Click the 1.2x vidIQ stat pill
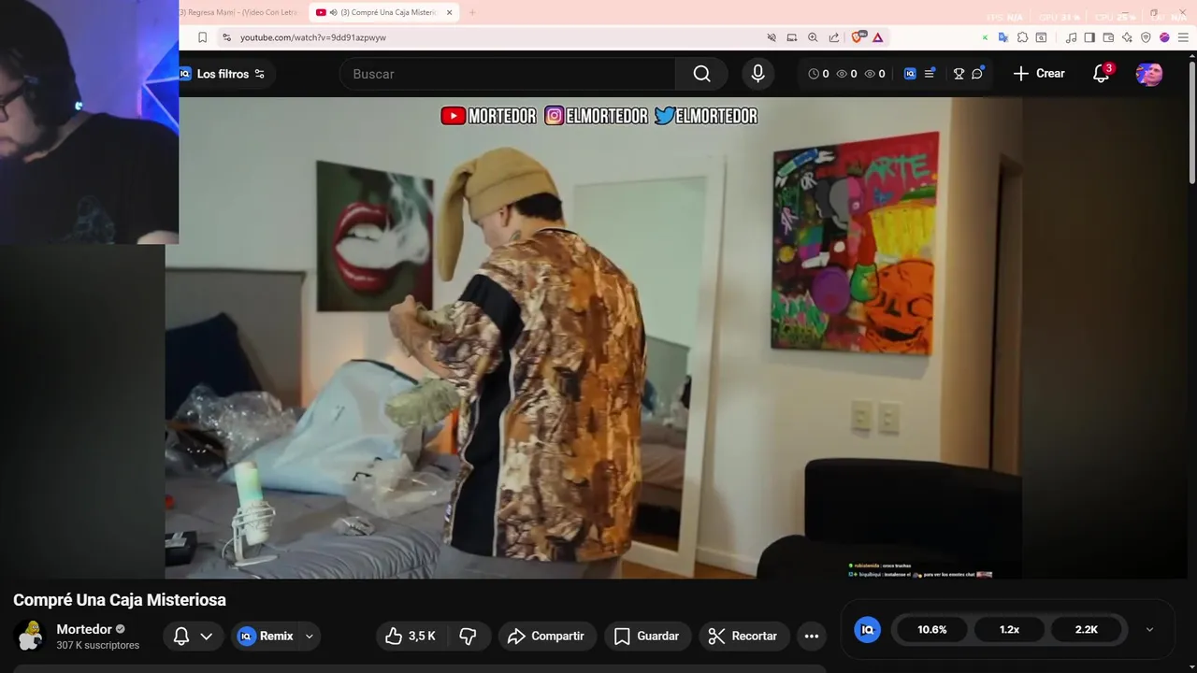1197x673 pixels. [x=1009, y=629]
